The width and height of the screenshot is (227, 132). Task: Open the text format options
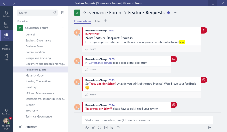87,127
